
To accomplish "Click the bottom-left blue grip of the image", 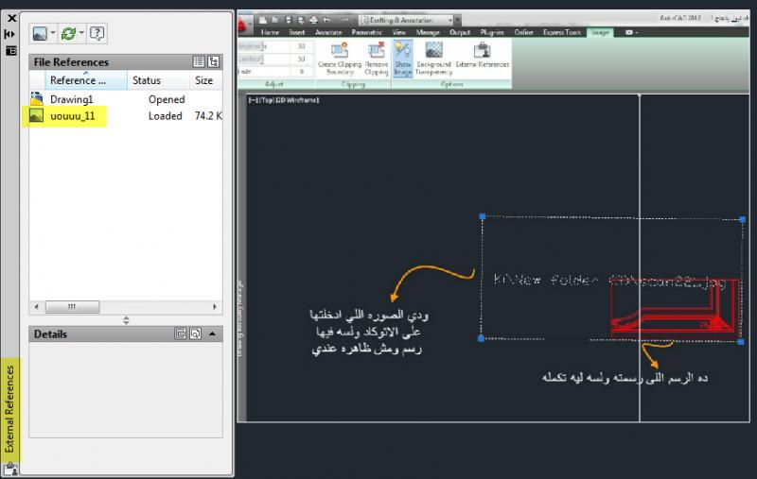I will tap(481, 338).
